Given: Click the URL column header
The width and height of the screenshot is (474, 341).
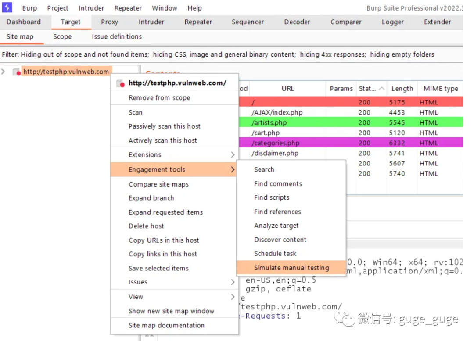Looking at the screenshot, I should tap(287, 89).
